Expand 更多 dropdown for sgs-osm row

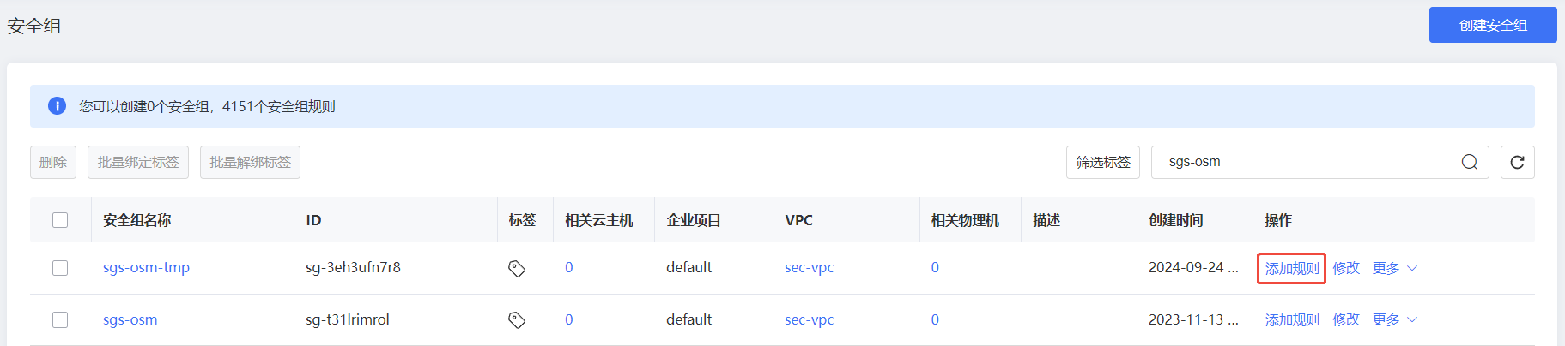coord(1394,319)
